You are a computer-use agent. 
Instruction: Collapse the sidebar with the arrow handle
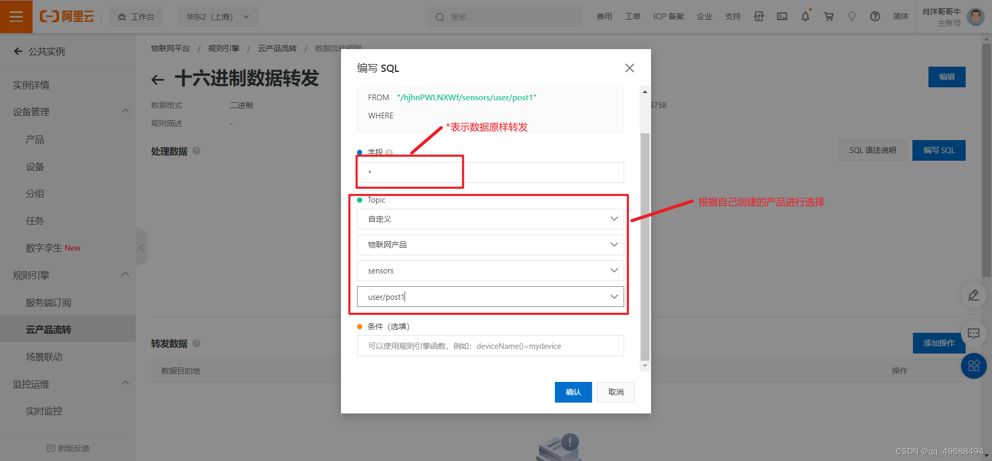pyautogui.click(x=142, y=248)
